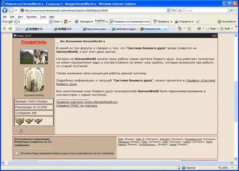
Task: Open the Edit menu
Action: tap(12, 17)
